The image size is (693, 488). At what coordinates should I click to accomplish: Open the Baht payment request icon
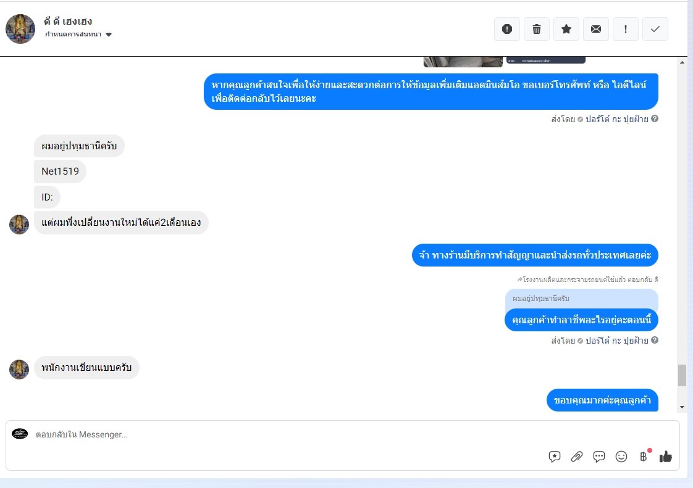(x=644, y=457)
